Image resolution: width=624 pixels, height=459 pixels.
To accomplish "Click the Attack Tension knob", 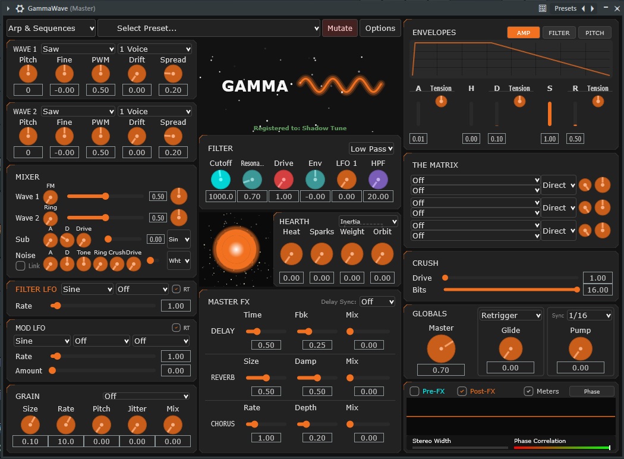I will click(441, 101).
